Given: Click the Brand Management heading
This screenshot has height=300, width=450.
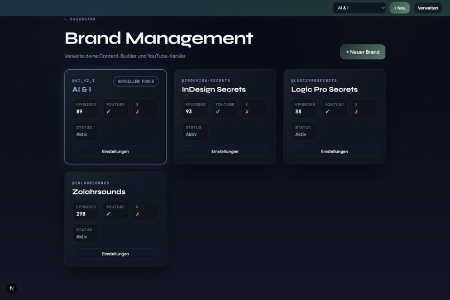Looking at the screenshot, I should pos(159,39).
